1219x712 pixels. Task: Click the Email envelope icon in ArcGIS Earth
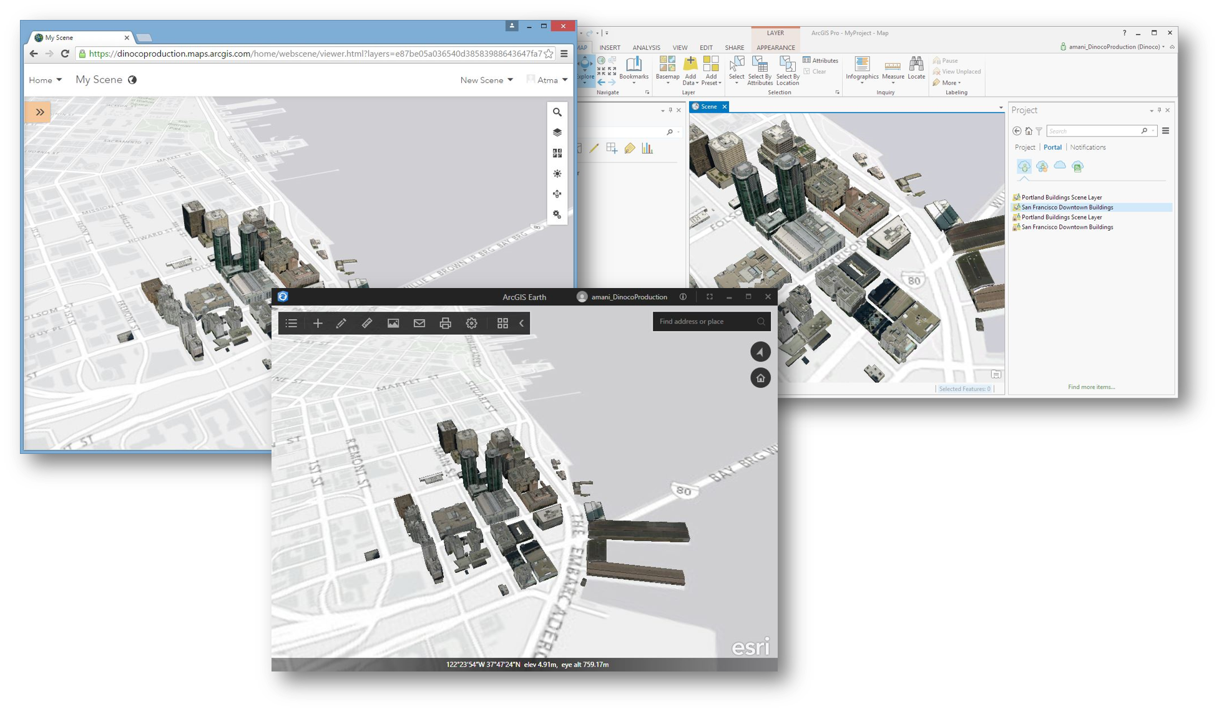pyautogui.click(x=419, y=323)
